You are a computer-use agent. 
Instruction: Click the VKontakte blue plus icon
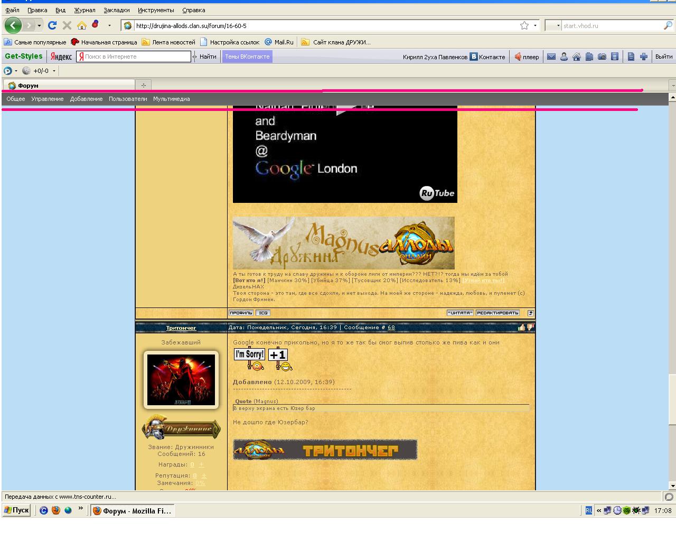tap(644, 57)
